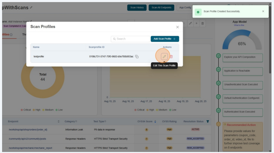274x153 pixels.
Task: Delete the testprofile scan profile
Action: 171,56
